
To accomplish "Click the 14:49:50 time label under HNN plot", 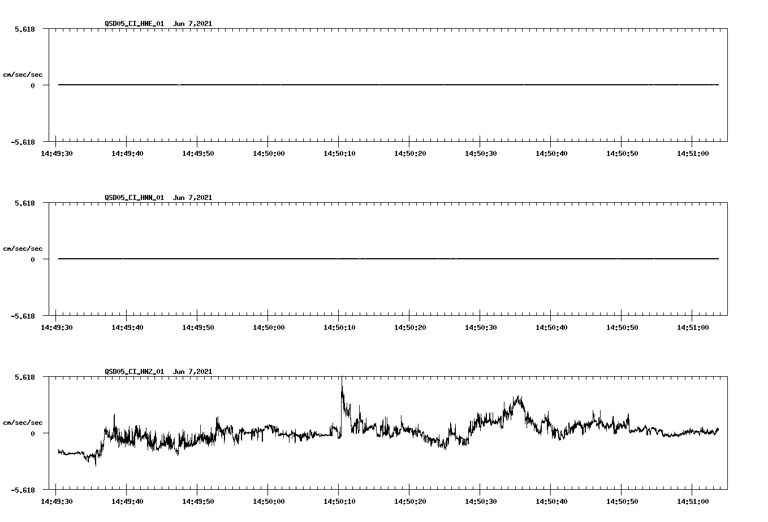I will [198, 328].
